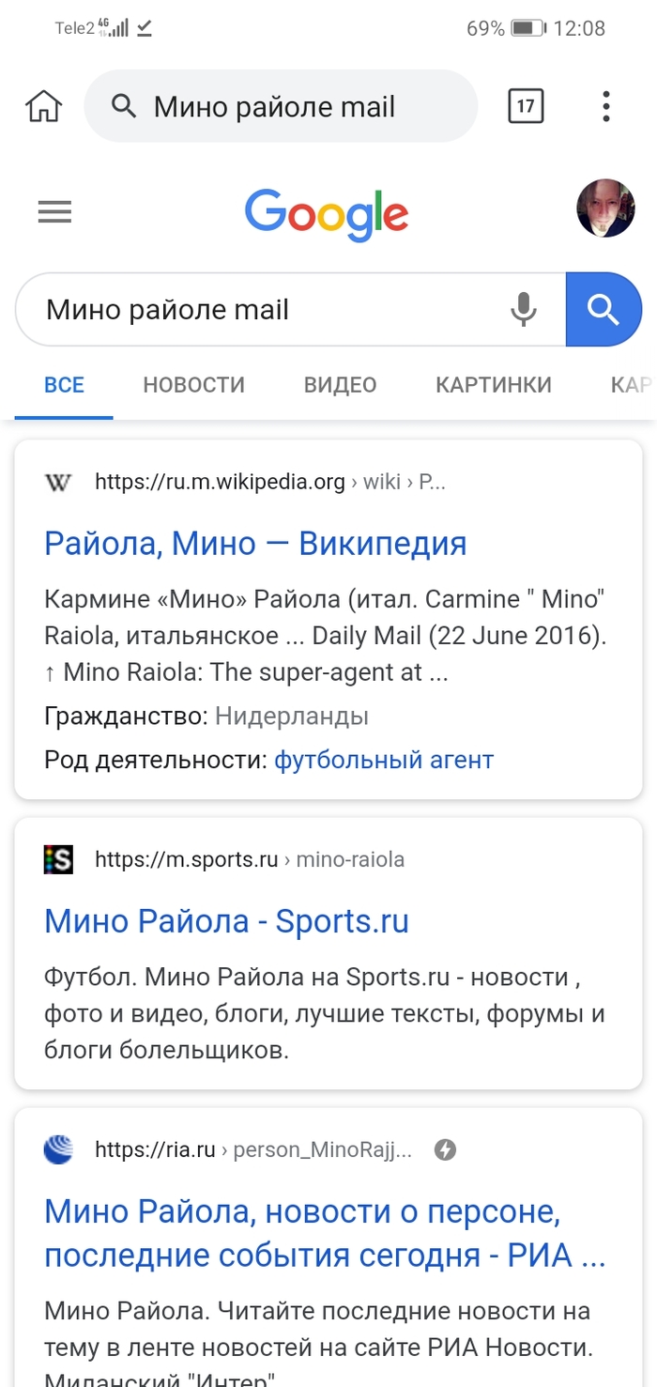
Task: Tap the AMP lightning icon on RIA result
Action: click(445, 1149)
